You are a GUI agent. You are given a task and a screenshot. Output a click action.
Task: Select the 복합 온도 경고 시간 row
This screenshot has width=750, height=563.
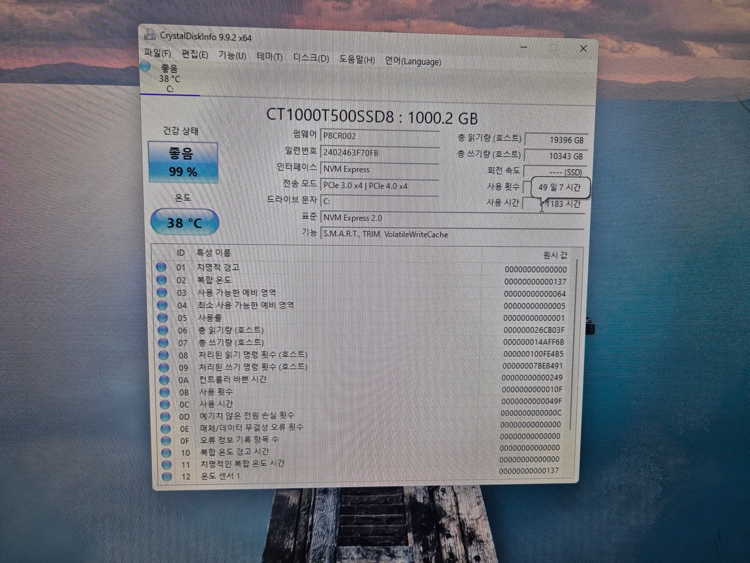[x=360, y=451]
